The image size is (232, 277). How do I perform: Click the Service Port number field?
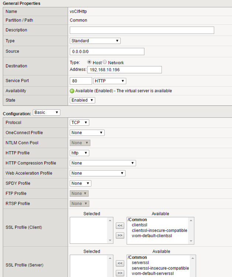coord(81,81)
